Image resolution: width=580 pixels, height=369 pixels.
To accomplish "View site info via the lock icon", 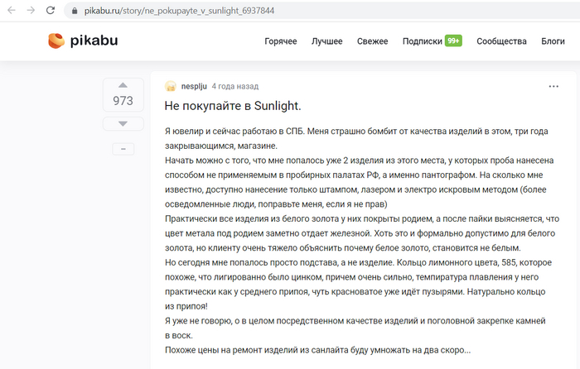I will (x=75, y=11).
